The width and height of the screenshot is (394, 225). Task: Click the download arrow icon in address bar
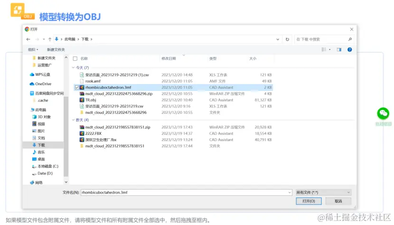(x=56, y=39)
